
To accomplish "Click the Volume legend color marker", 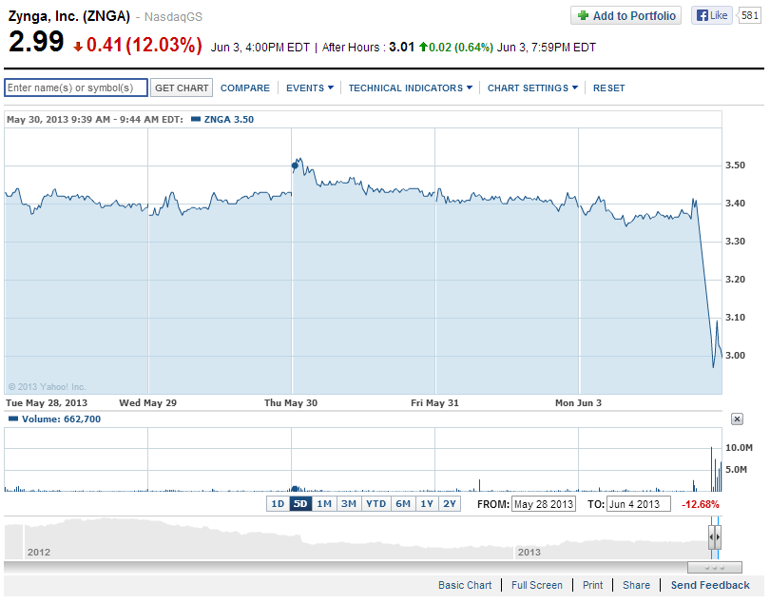I will (12, 419).
